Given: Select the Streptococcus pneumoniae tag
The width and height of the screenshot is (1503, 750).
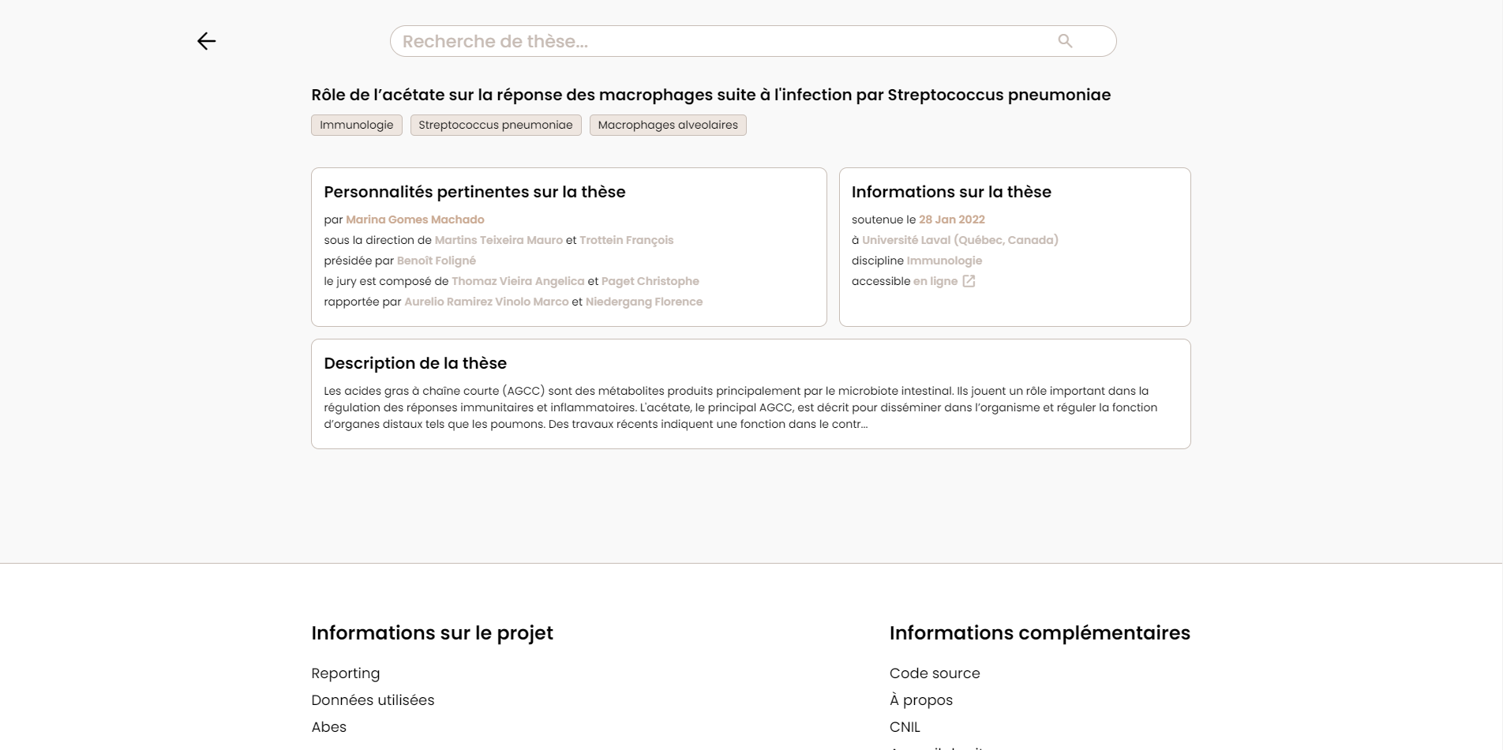Looking at the screenshot, I should pos(495,125).
